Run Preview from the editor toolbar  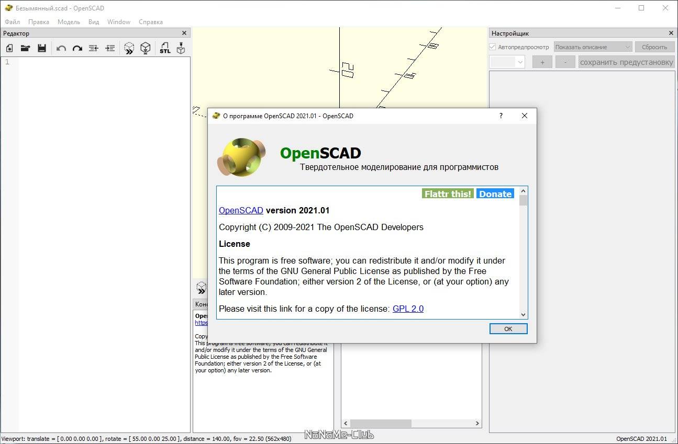tap(129, 48)
